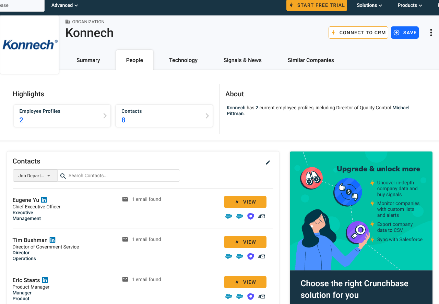
Task: Open the Signals & News tab
Action: click(242, 60)
